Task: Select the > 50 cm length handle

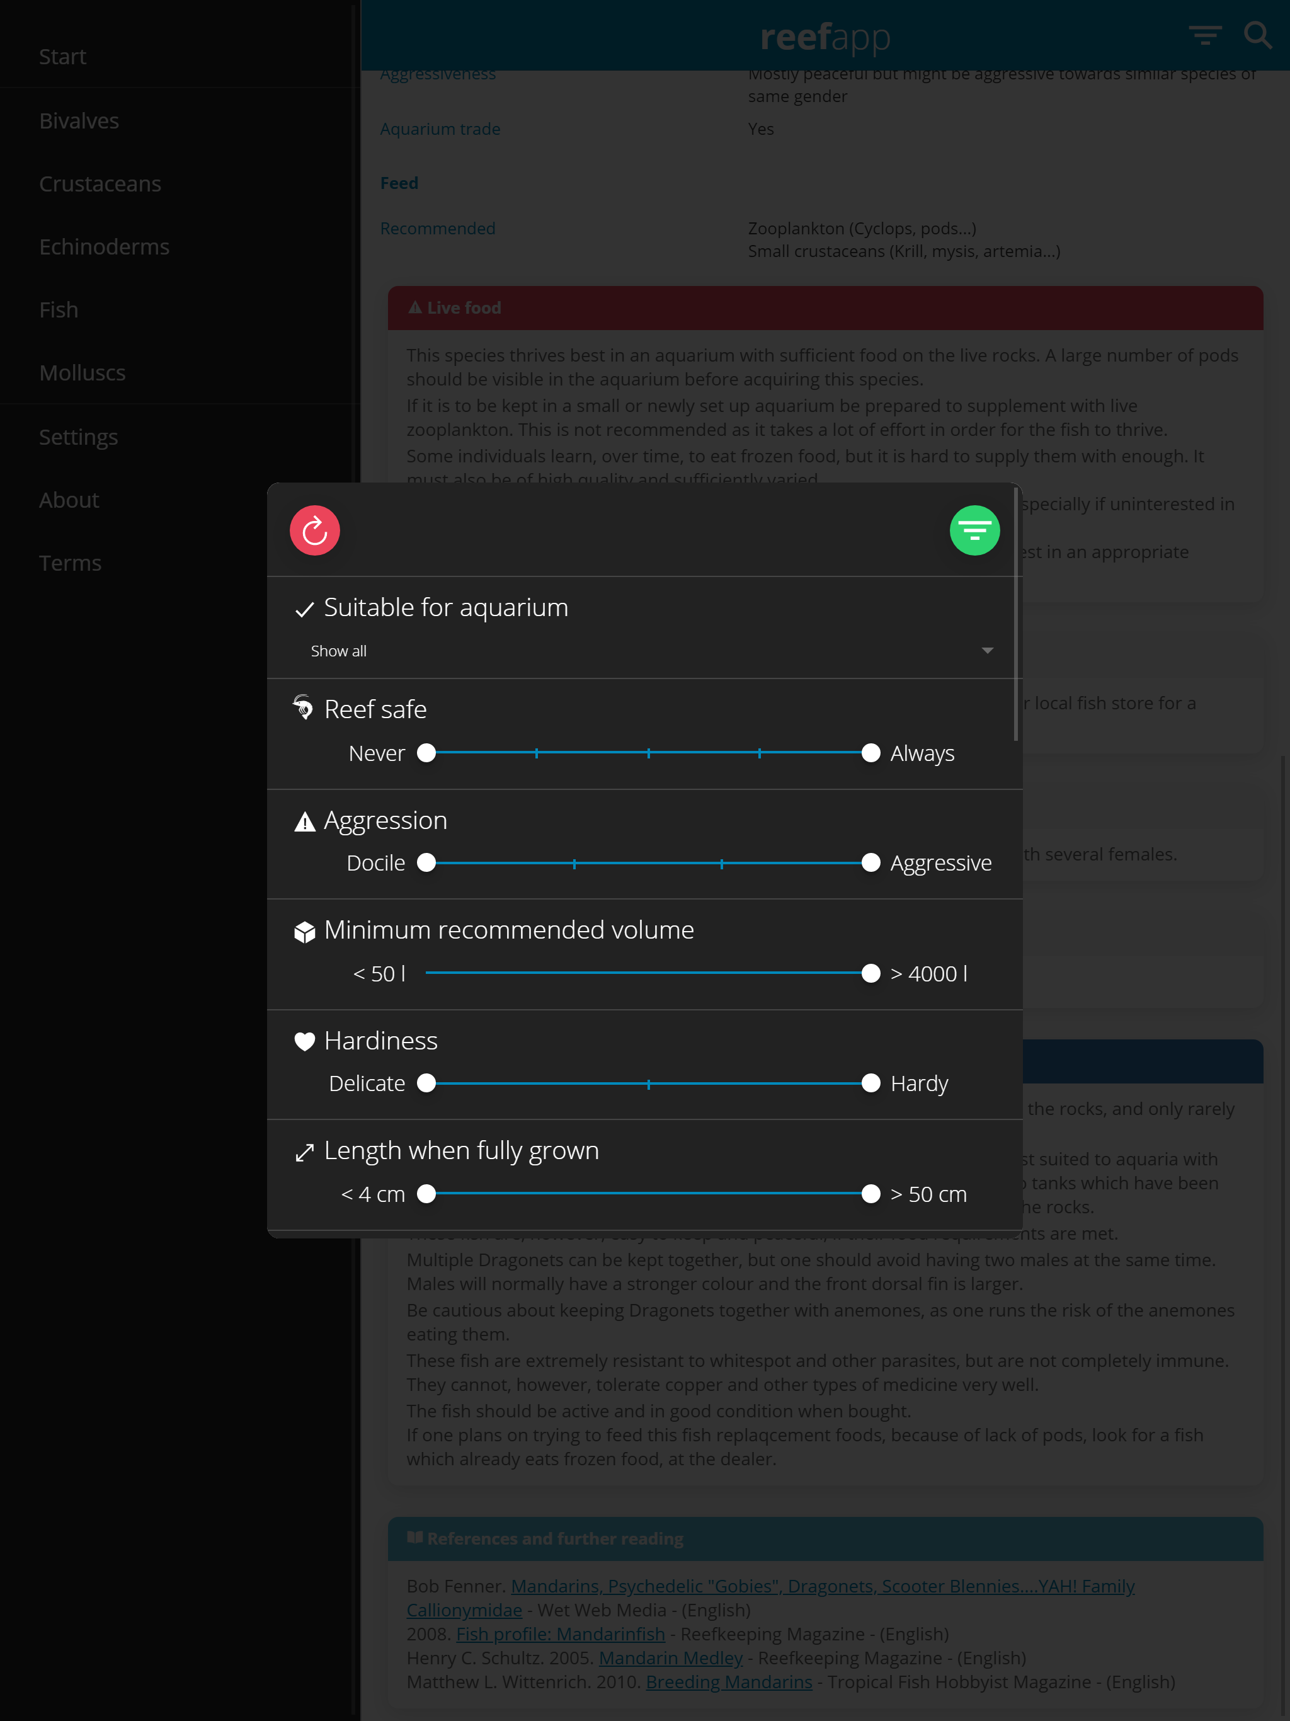Action: click(x=870, y=1192)
